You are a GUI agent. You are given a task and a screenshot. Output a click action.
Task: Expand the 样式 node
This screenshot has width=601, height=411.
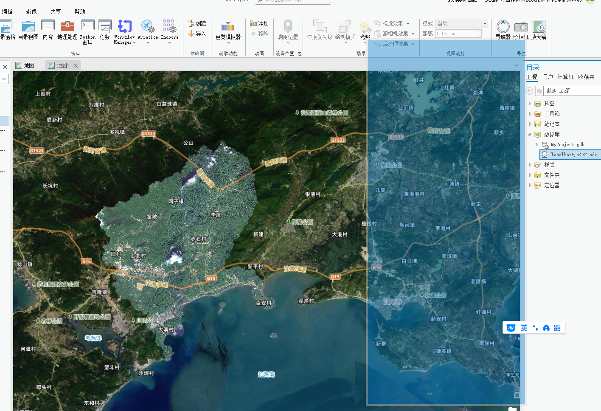pos(530,165)
